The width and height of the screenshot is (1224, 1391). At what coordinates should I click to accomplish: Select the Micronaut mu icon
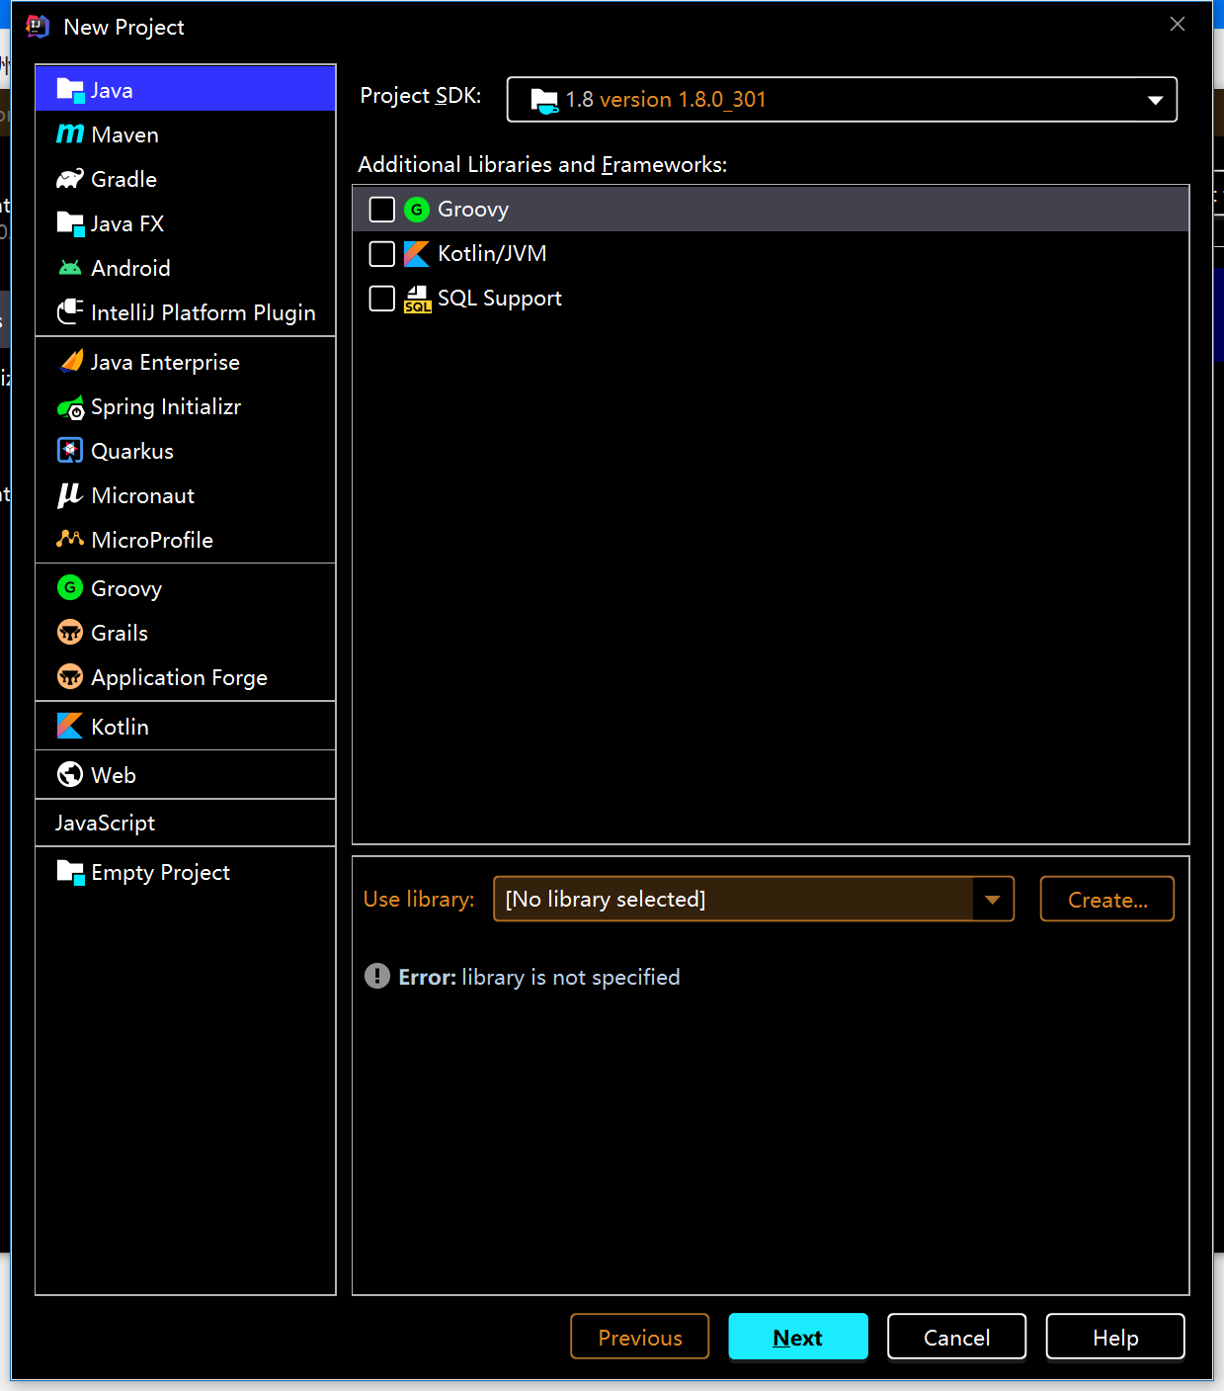(70, 495)
